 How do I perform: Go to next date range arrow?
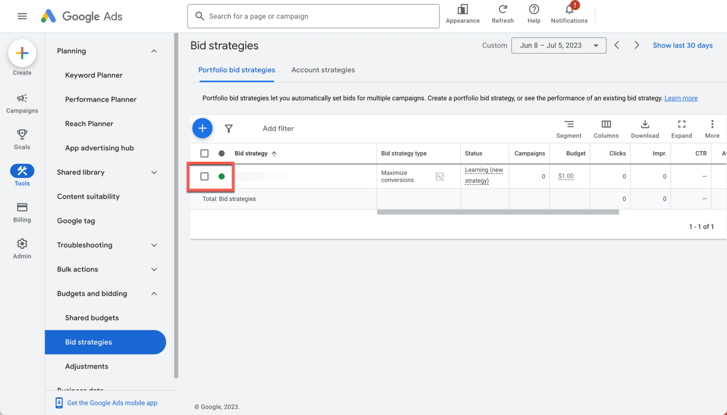point(637,45)
